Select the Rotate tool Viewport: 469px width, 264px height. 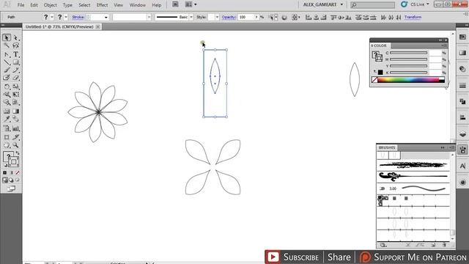tap(7, 87)
